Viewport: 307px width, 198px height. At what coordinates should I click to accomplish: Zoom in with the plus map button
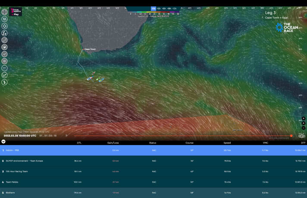tap(304, 118)
